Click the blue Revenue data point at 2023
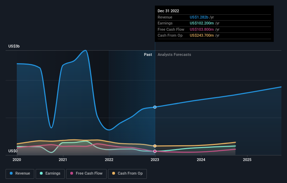Screen dimensions: 287x183 (x=155, y=107)
